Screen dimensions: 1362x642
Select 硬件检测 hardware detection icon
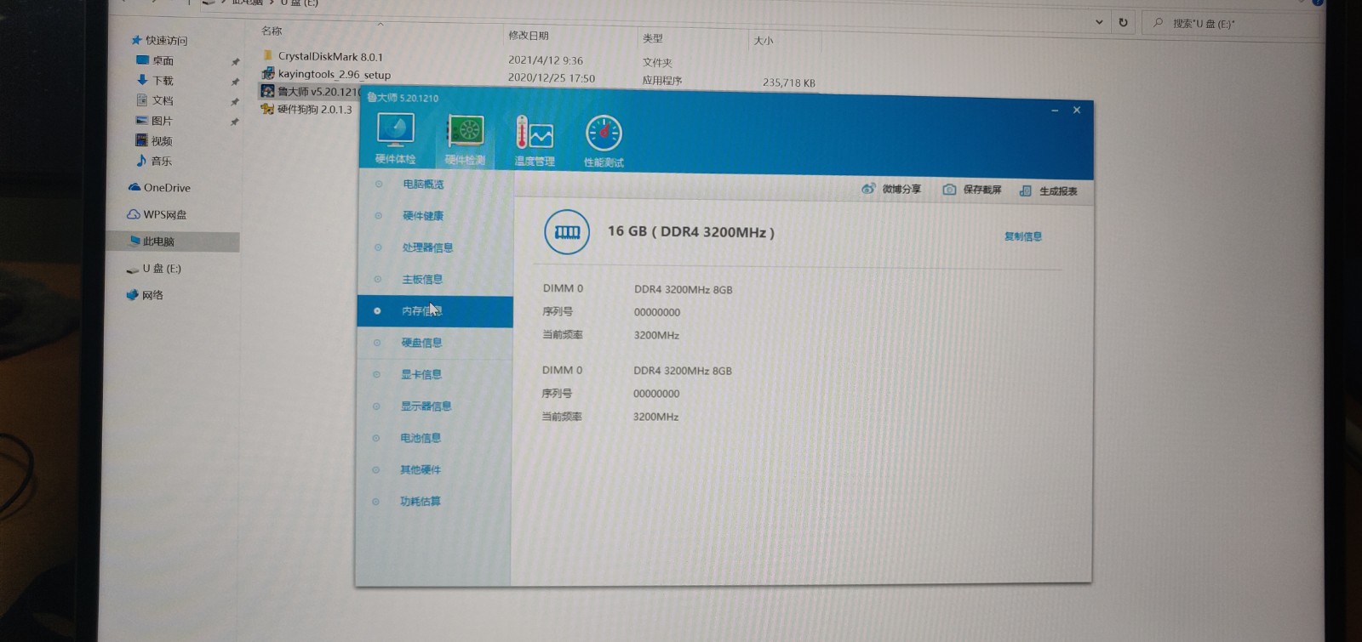click(x=465, y=139)
